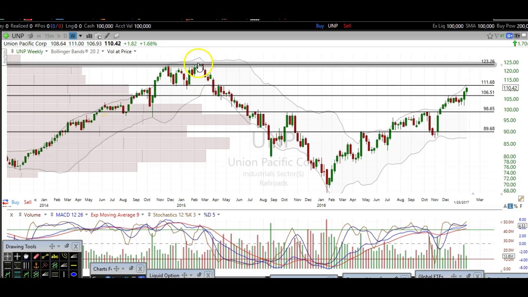
Task: Click the Buy button in top bar
Action: click(320, 26)
